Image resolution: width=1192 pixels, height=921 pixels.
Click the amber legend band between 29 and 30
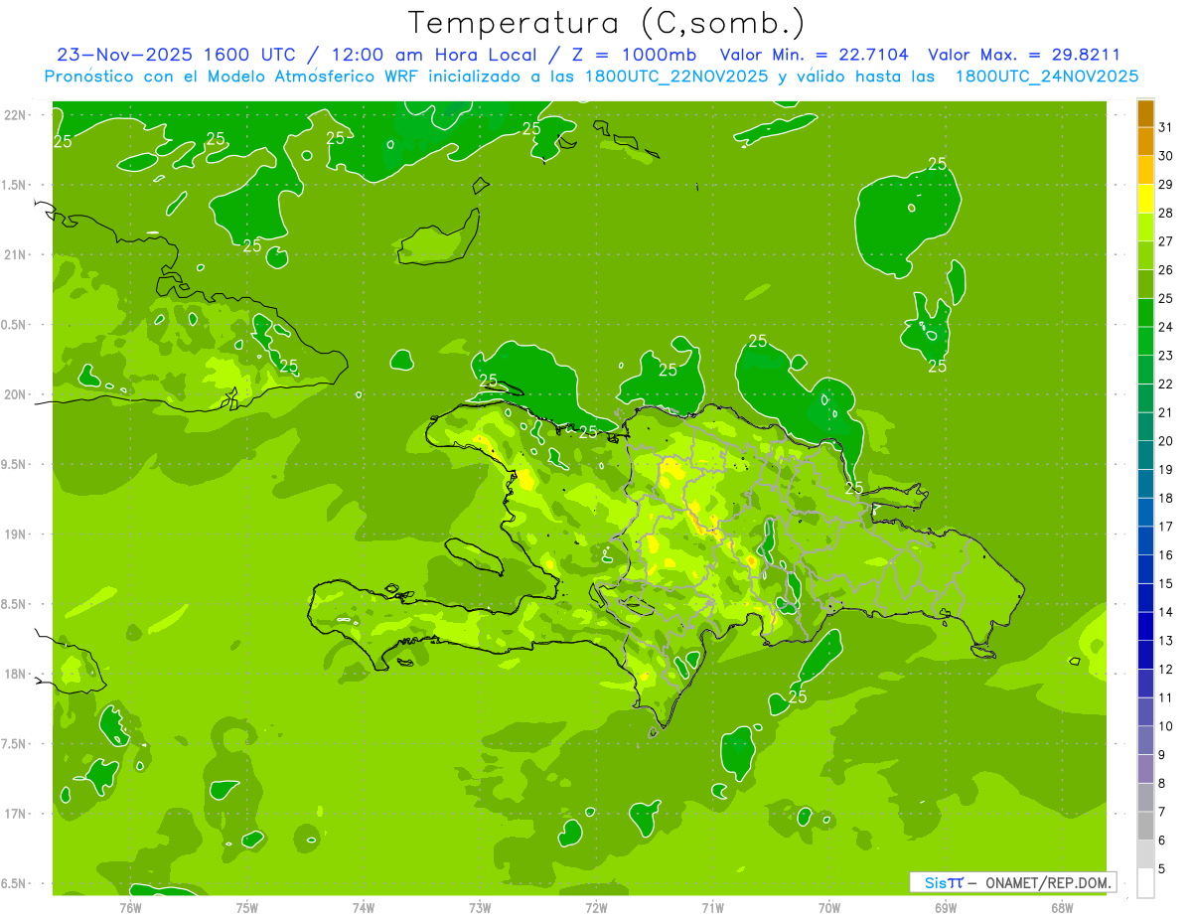1145,171
